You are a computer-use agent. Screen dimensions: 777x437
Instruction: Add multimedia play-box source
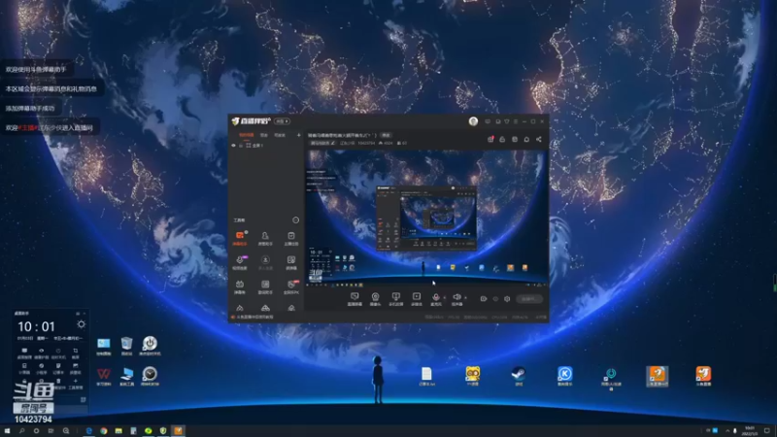coord(417,298)
